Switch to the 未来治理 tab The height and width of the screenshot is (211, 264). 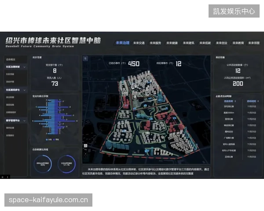123,43
